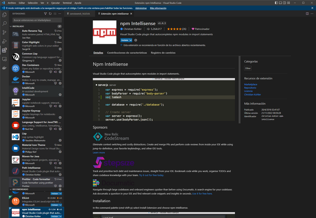Click the Other category tag

[x=248, y=68]
